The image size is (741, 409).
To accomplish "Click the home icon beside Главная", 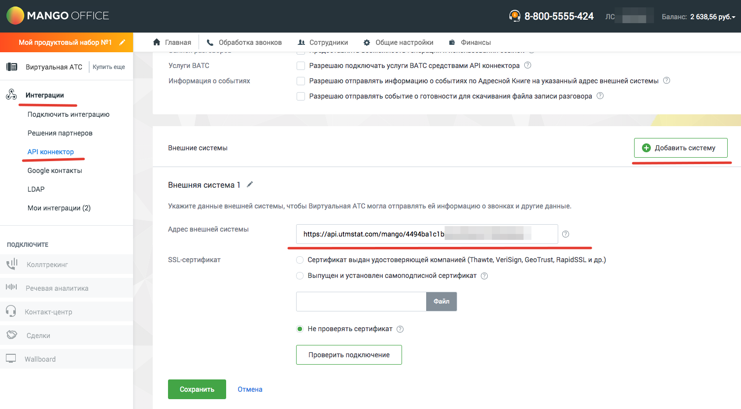I will pos(157,42).
